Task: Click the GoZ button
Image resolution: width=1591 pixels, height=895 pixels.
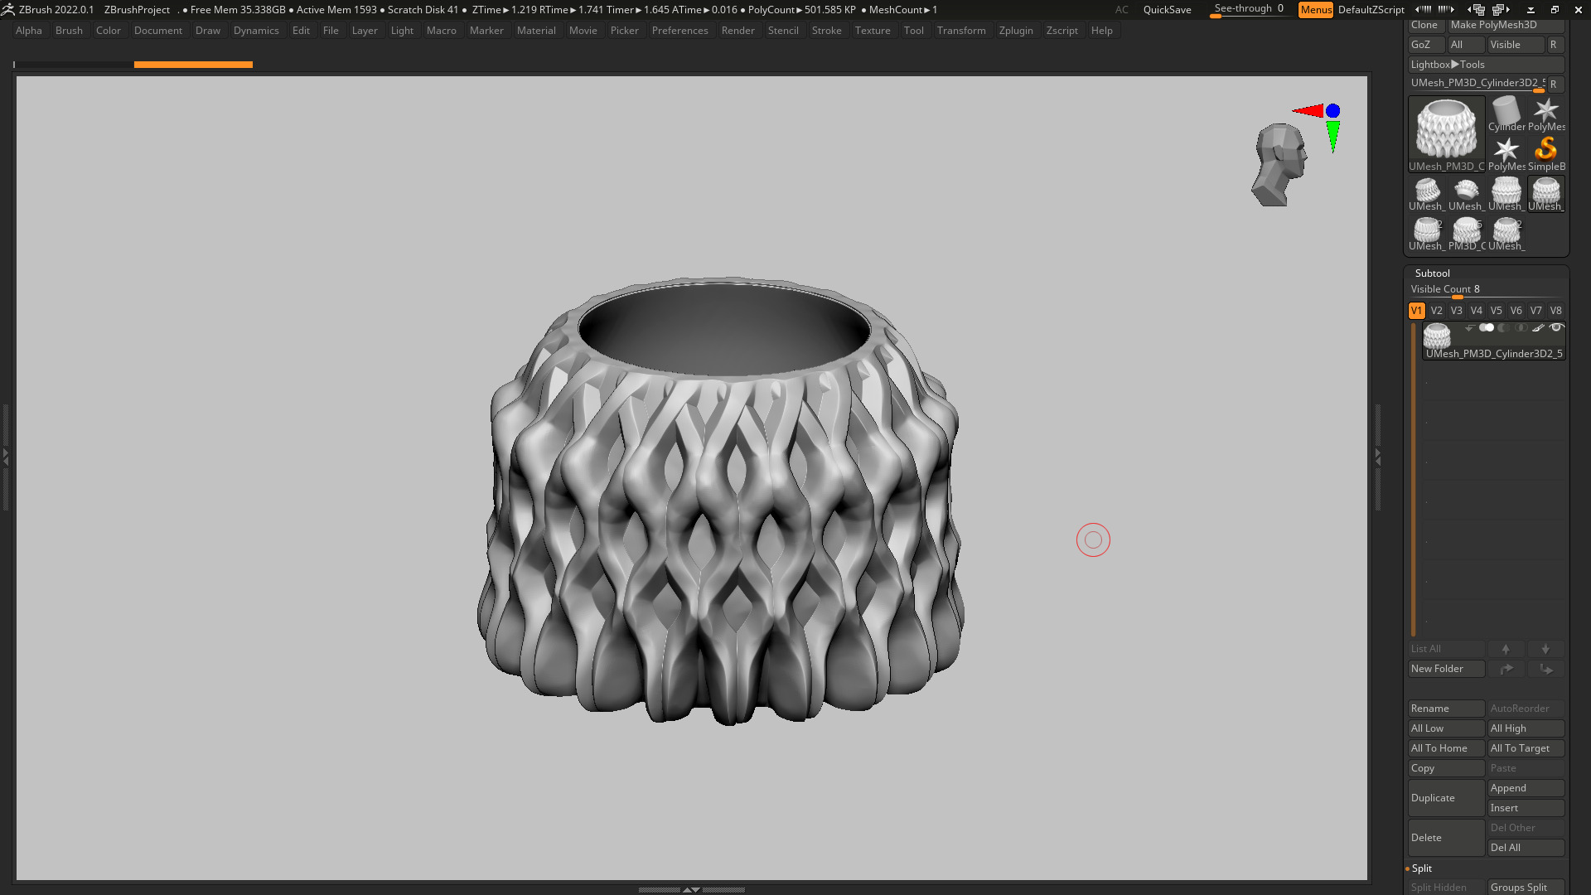Action: pos(1426,45)
